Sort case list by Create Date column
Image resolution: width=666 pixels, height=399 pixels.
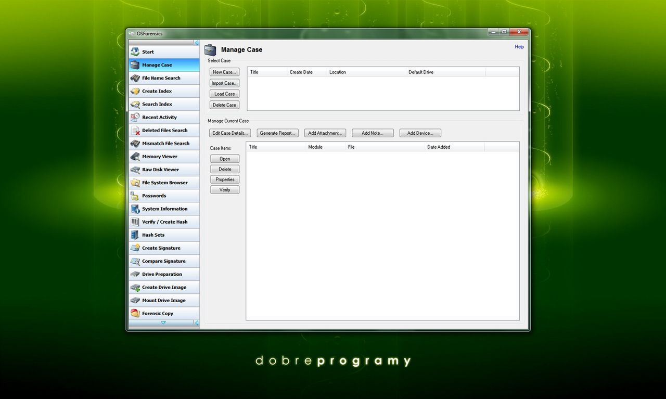coord(308,72)
